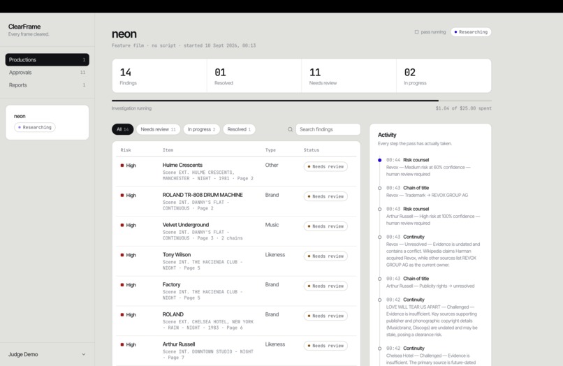Open the ROLAND Chelsea Hotel finding
Viewport: 563px width, 366px height.
click(x=236, y=321)
